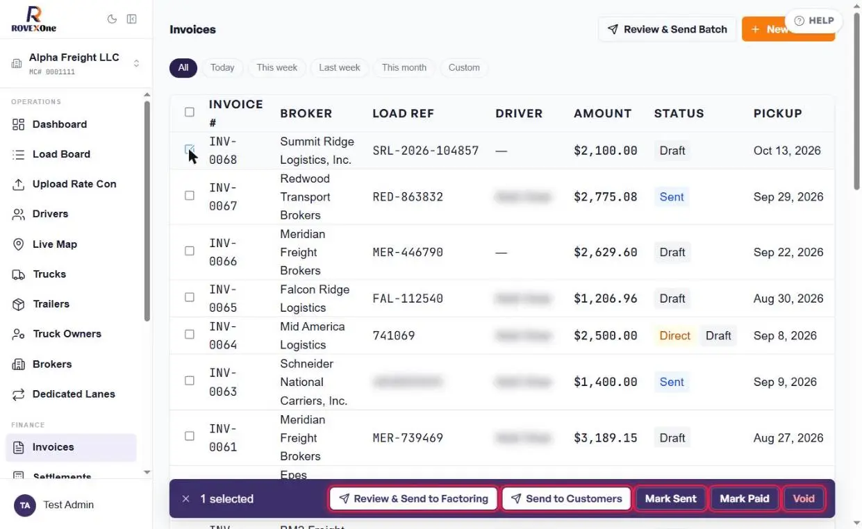Select the This month filter
The image size is (862, 529).
click(404, 67)
